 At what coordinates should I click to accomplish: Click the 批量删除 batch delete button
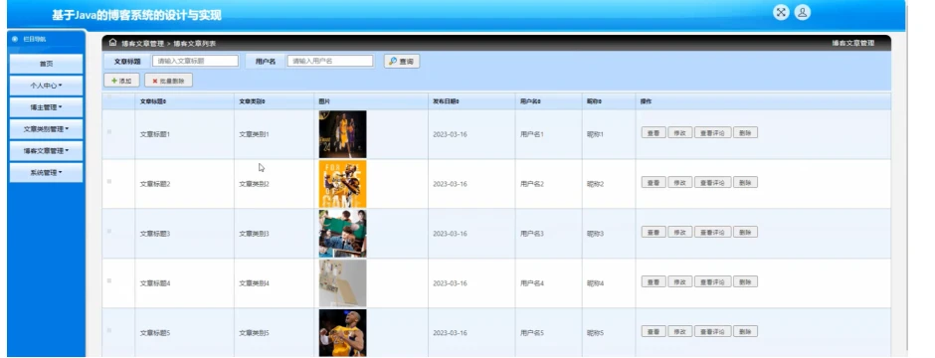(x=169, y=81)
